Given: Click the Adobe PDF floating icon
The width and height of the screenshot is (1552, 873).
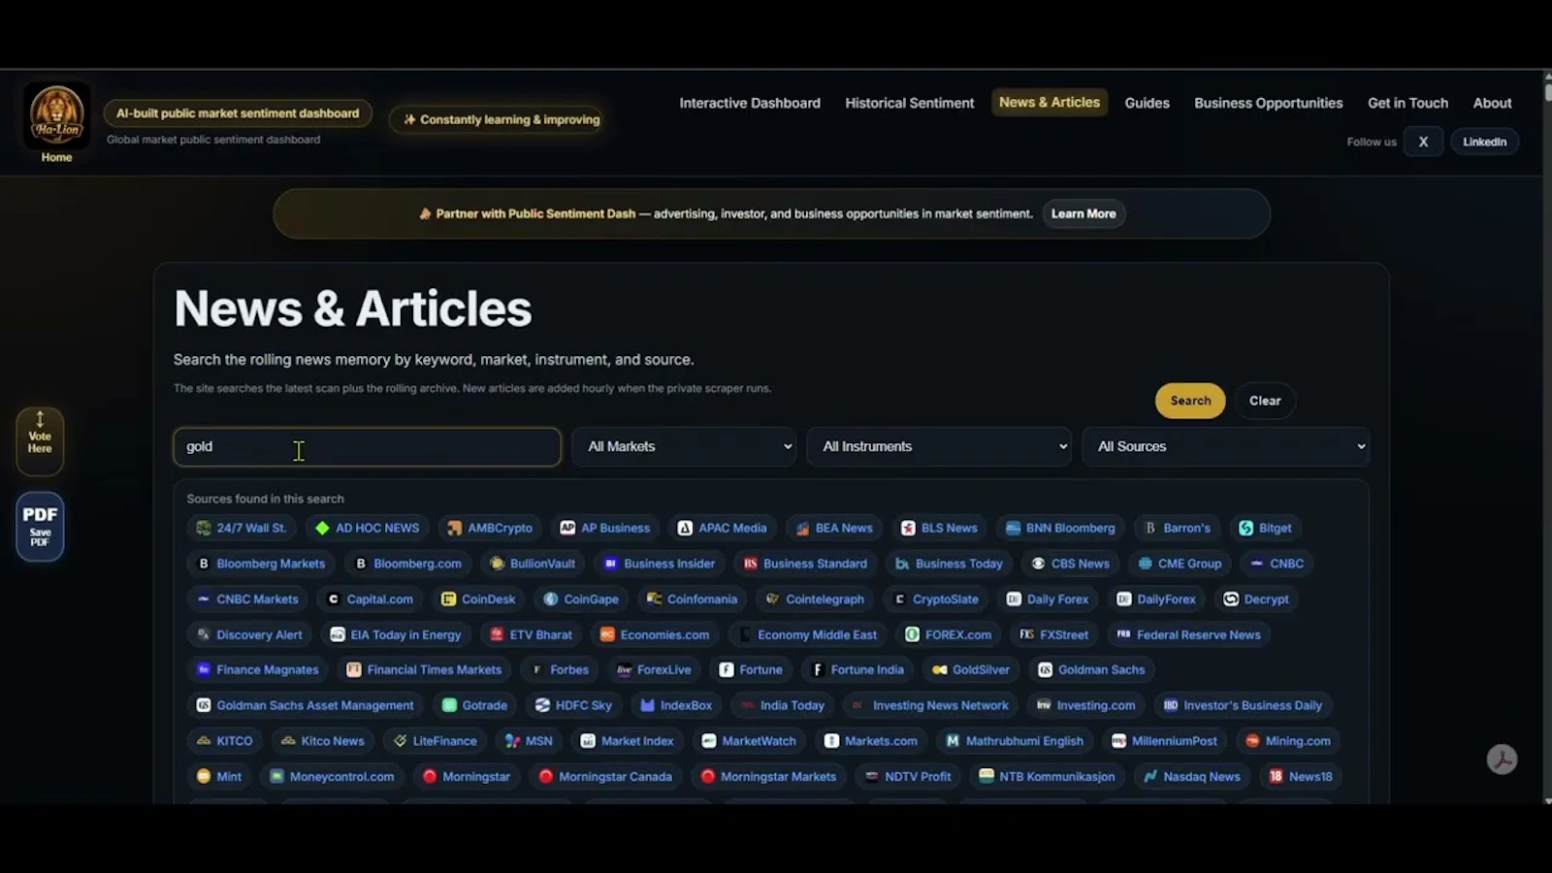Looking at the screenshot, I should pyautogui.click(x=1502, y=759).
